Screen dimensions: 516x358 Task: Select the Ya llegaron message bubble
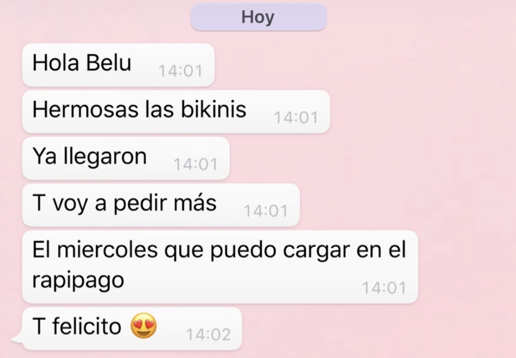tap(126, 158)
